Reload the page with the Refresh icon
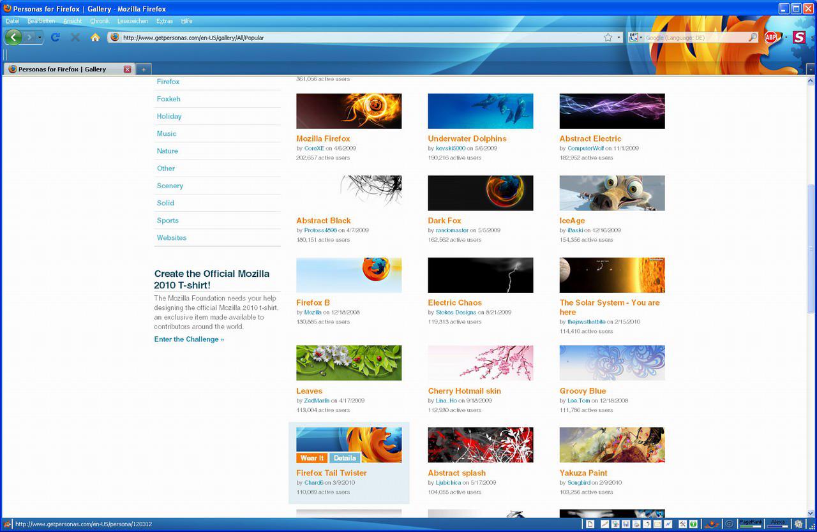Viewport: 817px width, 532px height. (x=56, y=37)
